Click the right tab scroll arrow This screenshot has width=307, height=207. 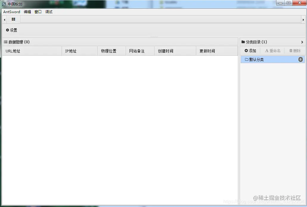(x=303, y=20)
